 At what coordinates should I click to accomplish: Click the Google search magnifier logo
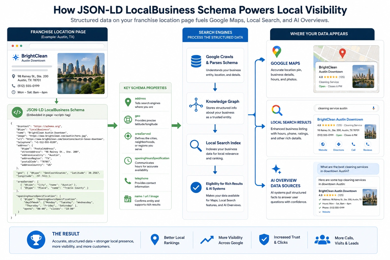[277, 110]
